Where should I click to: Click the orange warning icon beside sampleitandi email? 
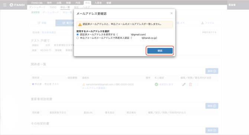(x=84, y=85)
